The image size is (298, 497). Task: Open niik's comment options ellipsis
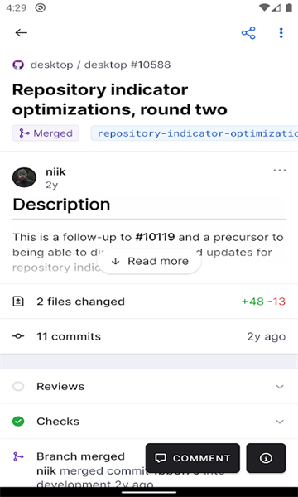280,171
